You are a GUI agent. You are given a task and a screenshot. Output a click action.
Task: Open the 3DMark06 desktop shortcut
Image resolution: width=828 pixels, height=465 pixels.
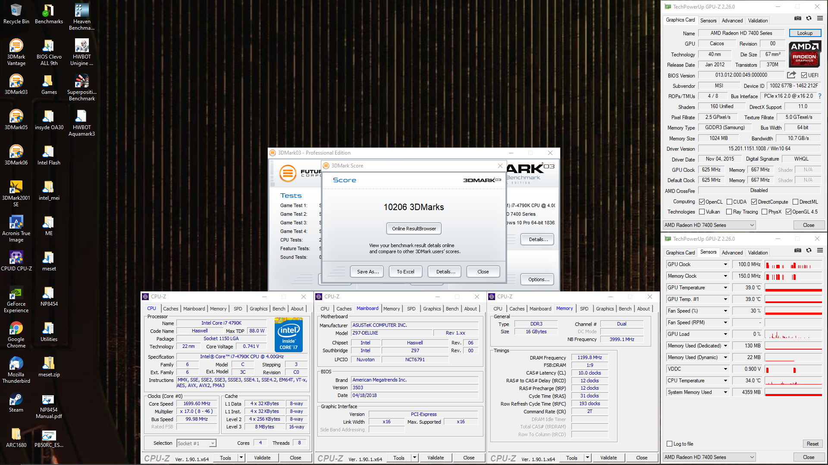[16, 155]
